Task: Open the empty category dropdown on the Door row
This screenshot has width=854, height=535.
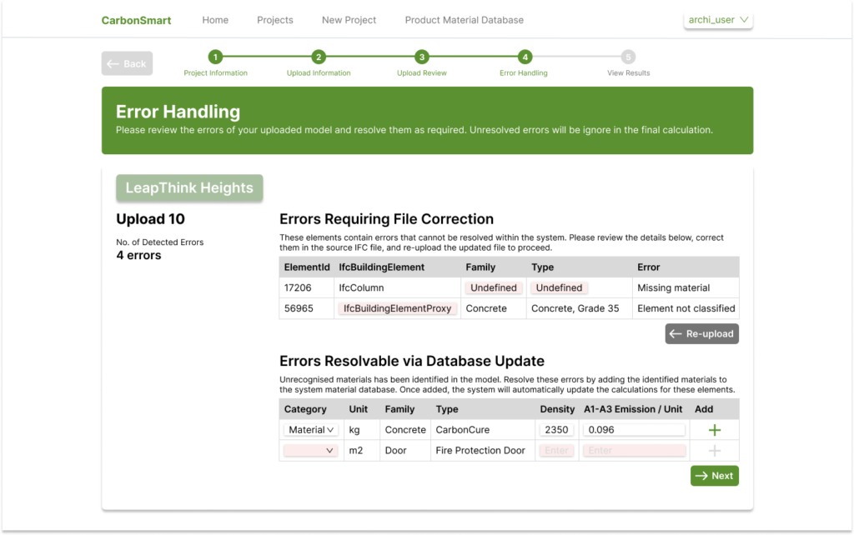Action: pyautogui.click(x=310, y=450)
